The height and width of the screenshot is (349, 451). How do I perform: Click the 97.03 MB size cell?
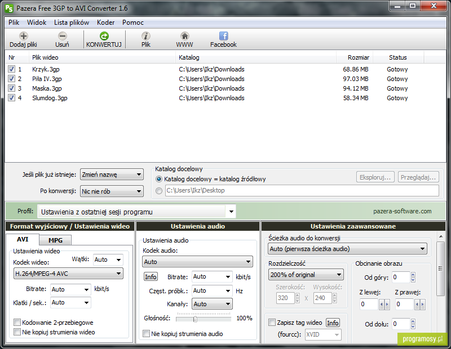coord(356,79)
